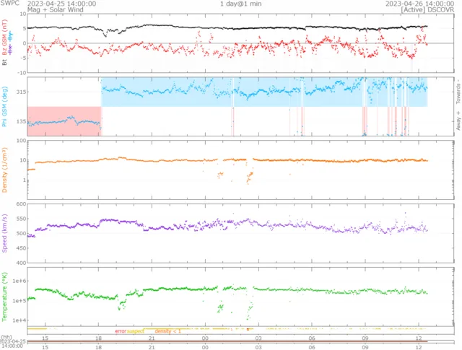The height and width of the screenshot is (350, 462).
Task: Click the (hh) hour unit label
Action: point(6,337)
